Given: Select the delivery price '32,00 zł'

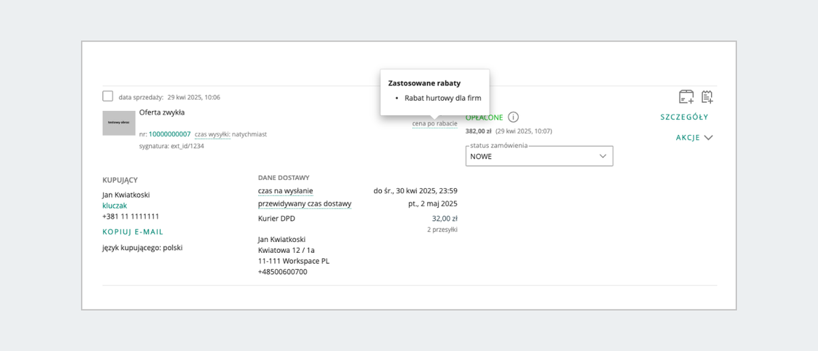Looking at the screenshot, I should pyautogui.click(x=444, y=219).
